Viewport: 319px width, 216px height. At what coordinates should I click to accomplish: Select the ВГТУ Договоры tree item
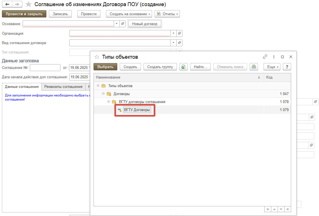137,110
